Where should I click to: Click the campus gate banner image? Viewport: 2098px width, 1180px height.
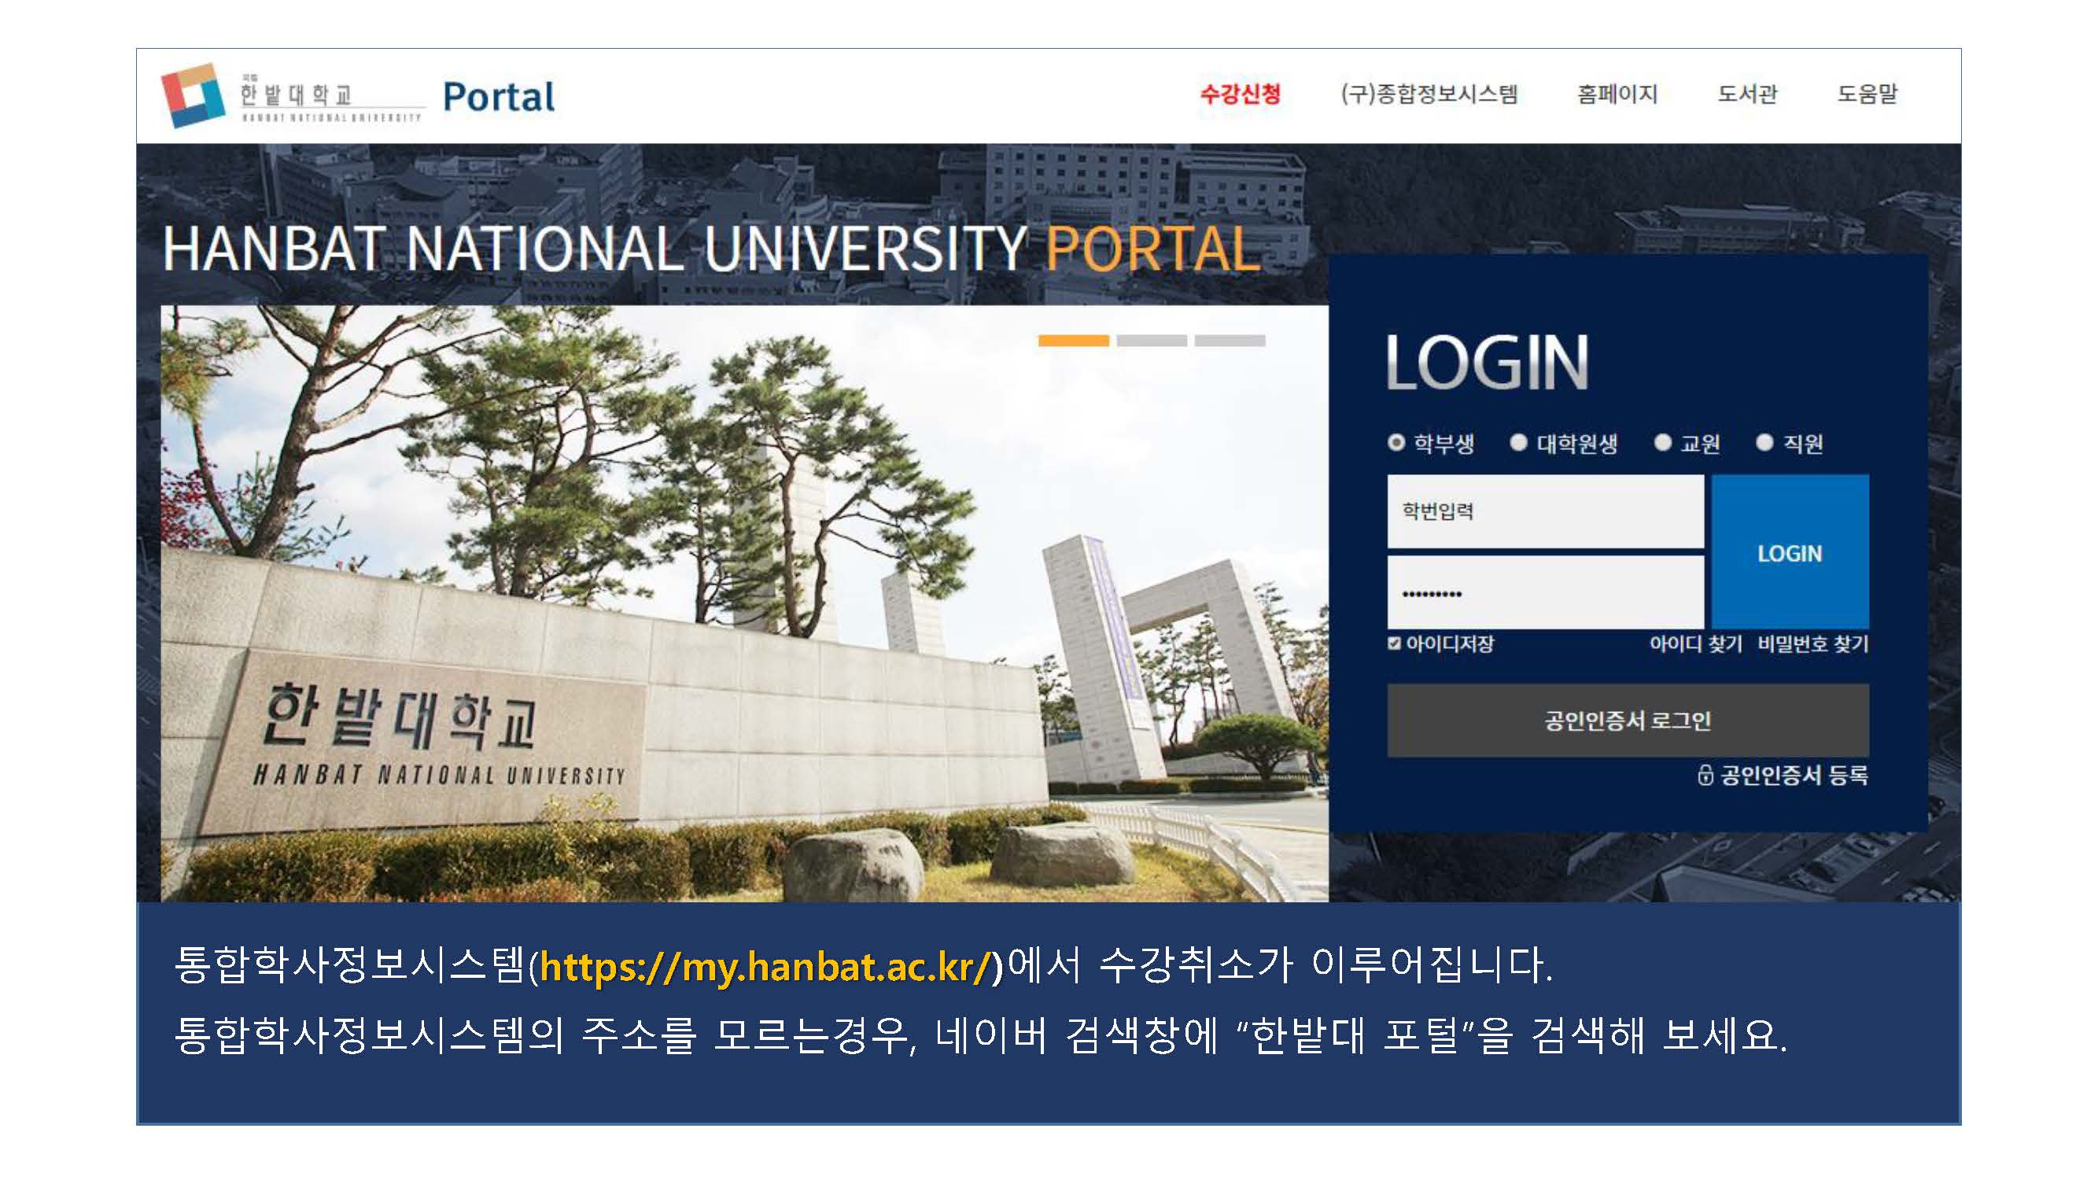pyautogui.click(x=743, y=603)
